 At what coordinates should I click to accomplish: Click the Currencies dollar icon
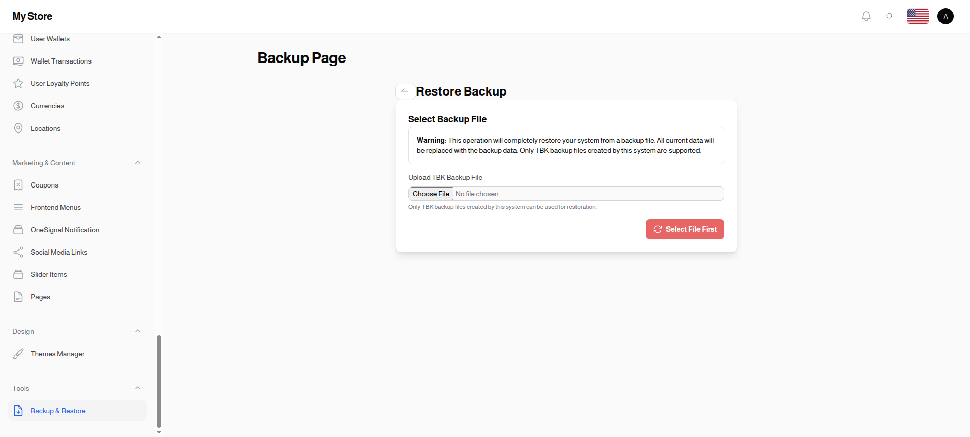18,106
